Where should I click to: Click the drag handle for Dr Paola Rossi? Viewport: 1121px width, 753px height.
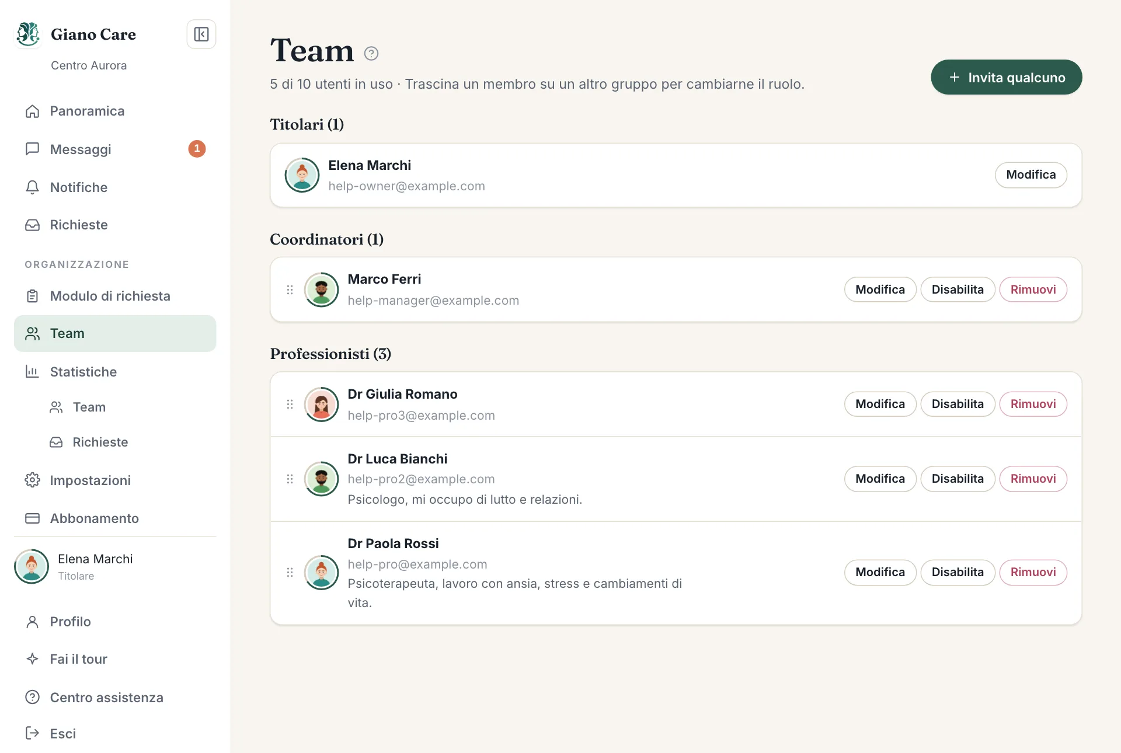coord(290,572)
